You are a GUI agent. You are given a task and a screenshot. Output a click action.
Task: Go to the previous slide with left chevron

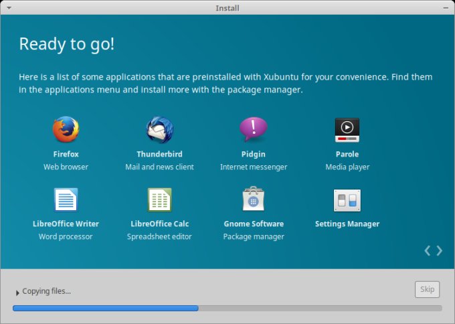tap(428, 250)
